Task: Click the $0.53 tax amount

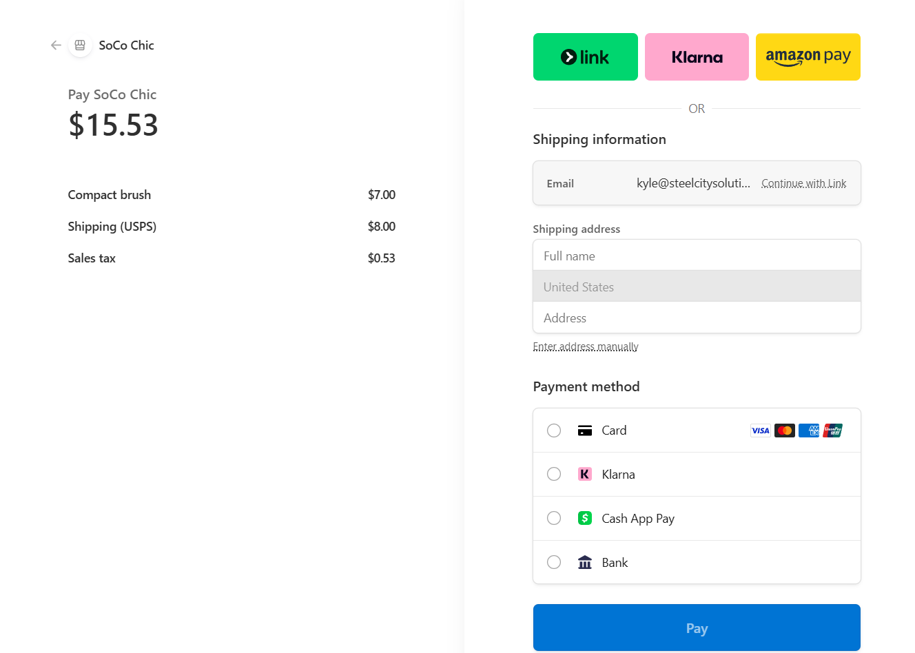Action: (382, 258)
